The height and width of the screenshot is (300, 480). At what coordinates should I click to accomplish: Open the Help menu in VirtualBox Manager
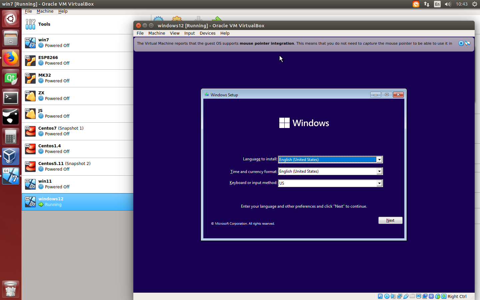(63, 11)
